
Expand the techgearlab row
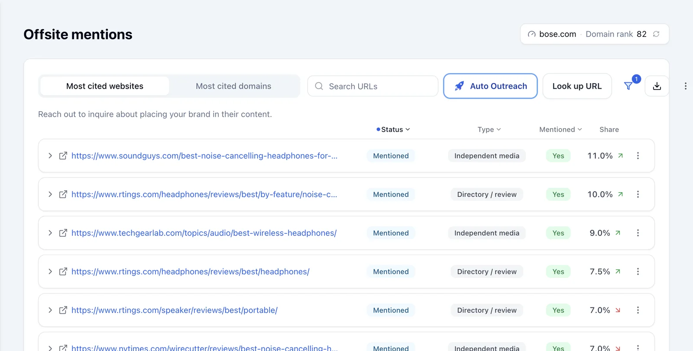coord(50,233)
